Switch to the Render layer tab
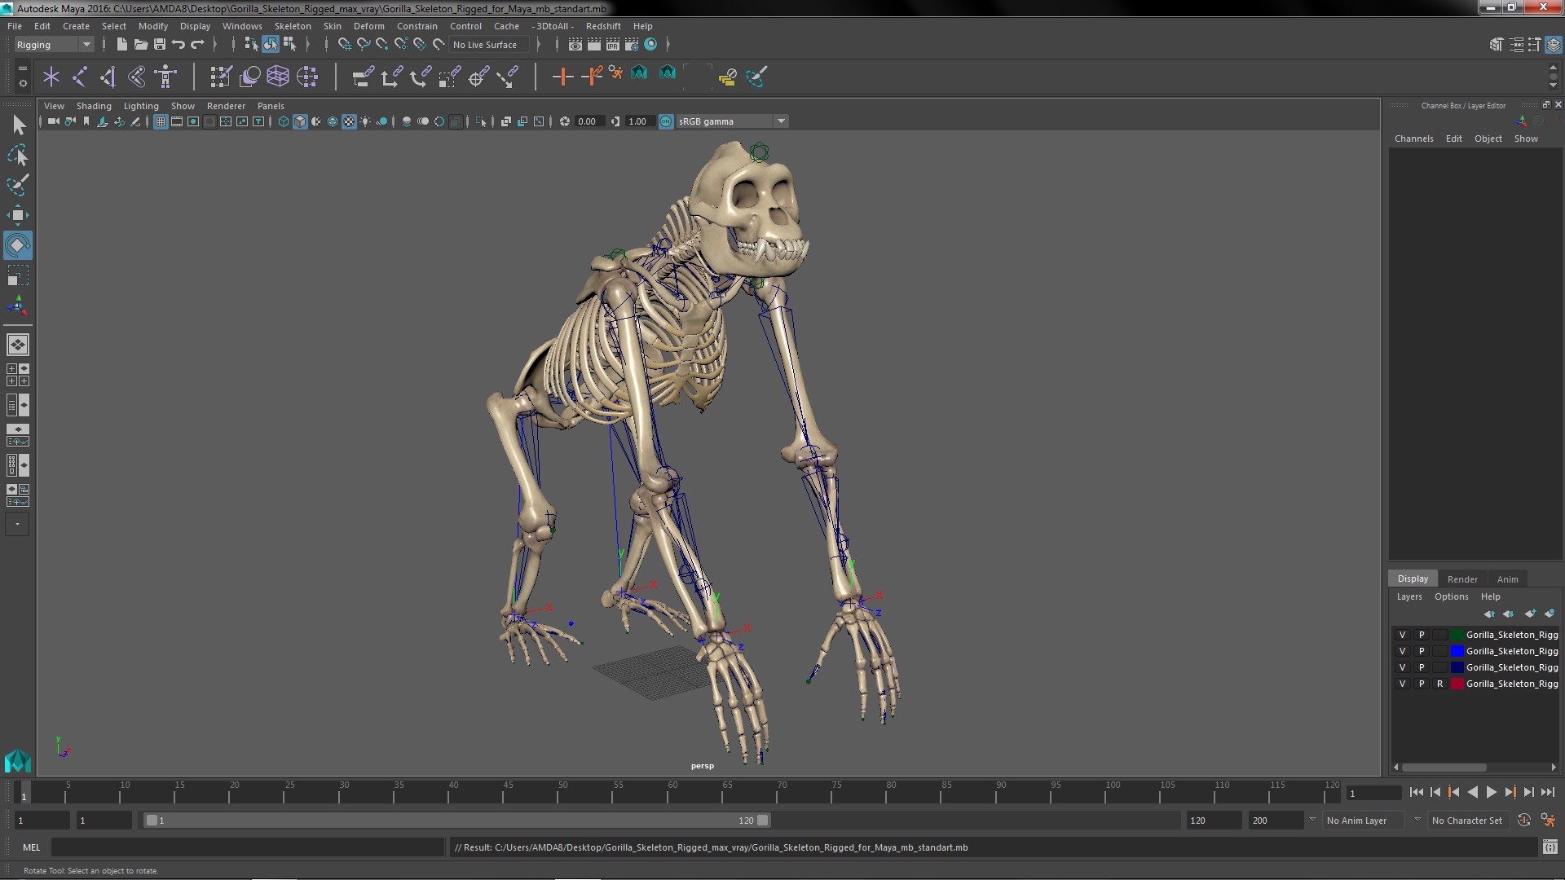 [x=1462, y=579]
